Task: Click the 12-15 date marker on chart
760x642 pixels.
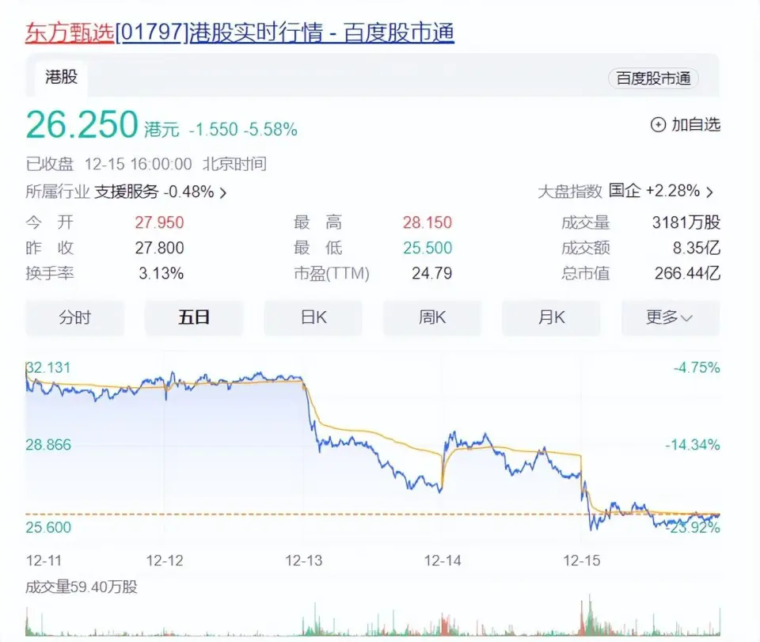Action: coord(581,560)
